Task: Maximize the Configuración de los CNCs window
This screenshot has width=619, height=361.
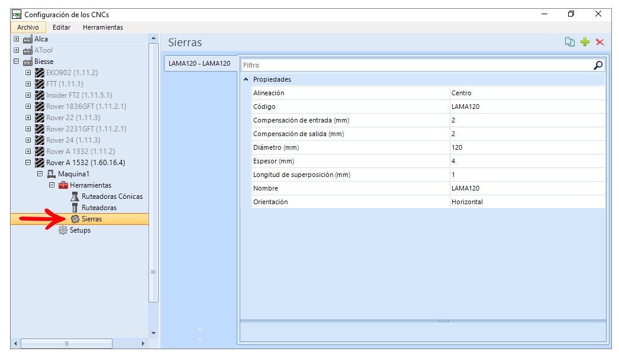Action: pos(571,14)
